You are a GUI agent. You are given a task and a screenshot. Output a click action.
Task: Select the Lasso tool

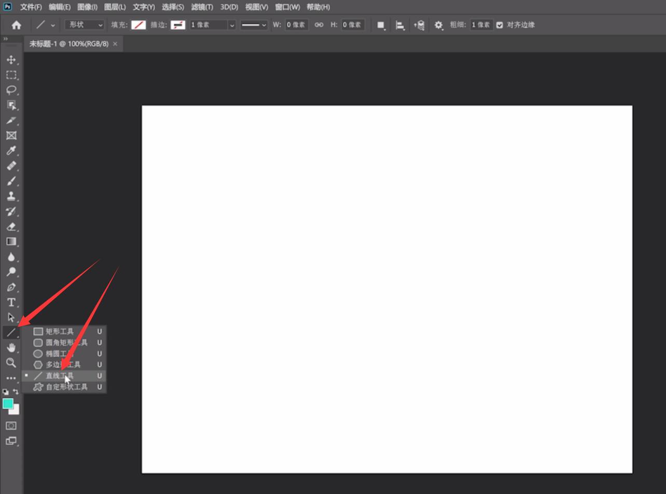(11, 90)
